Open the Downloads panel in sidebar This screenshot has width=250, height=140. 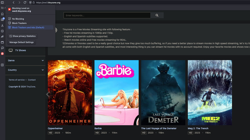click(x=2, y=25)
